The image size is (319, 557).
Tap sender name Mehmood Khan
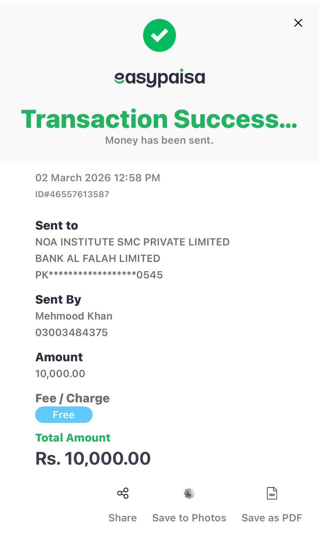pyautogui.click(x=74, y=316)
